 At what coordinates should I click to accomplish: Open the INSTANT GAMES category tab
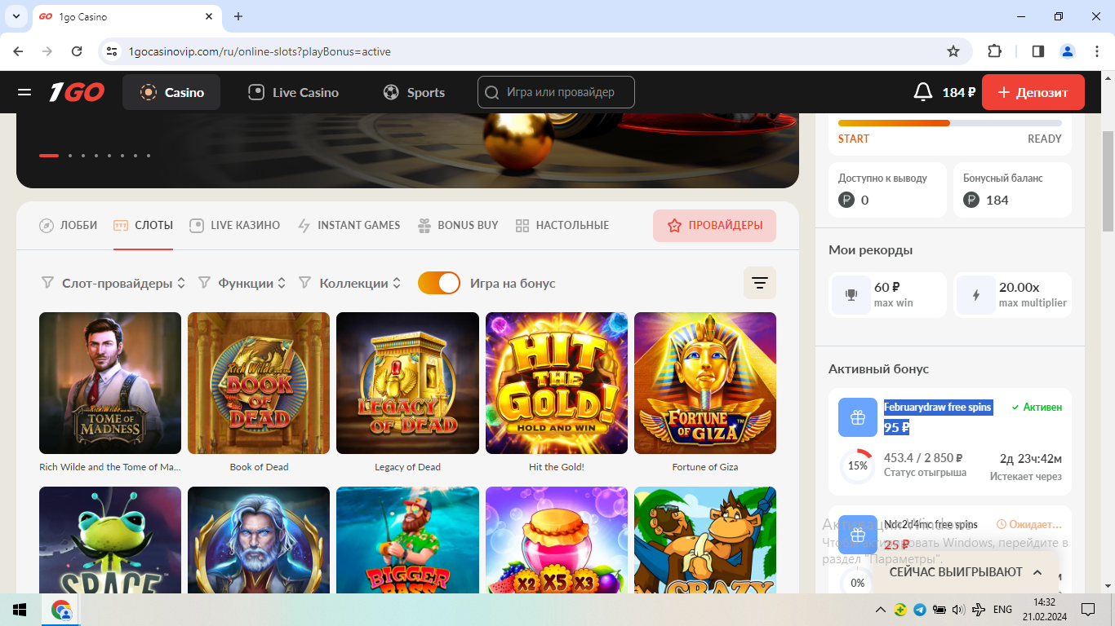349,225
